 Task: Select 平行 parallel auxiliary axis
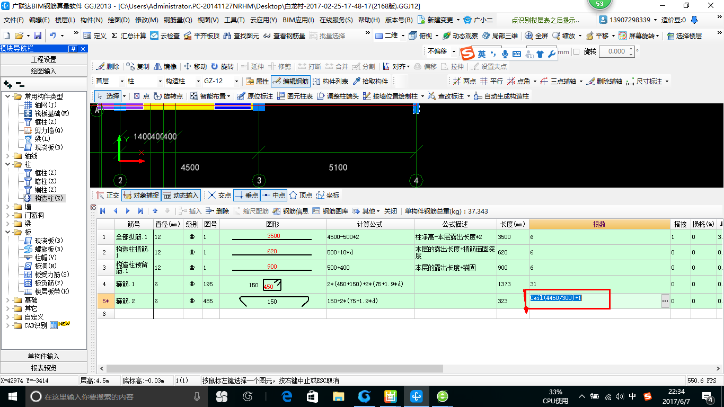tap(491, 81)
